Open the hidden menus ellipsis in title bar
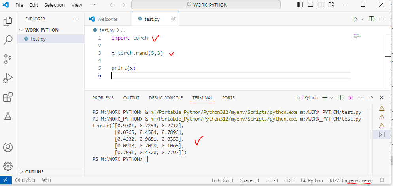393x186 pixels. coord(93,5)
